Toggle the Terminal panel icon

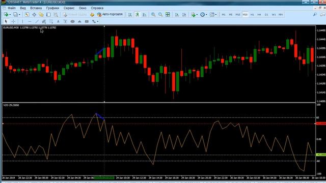pos(48,15)
